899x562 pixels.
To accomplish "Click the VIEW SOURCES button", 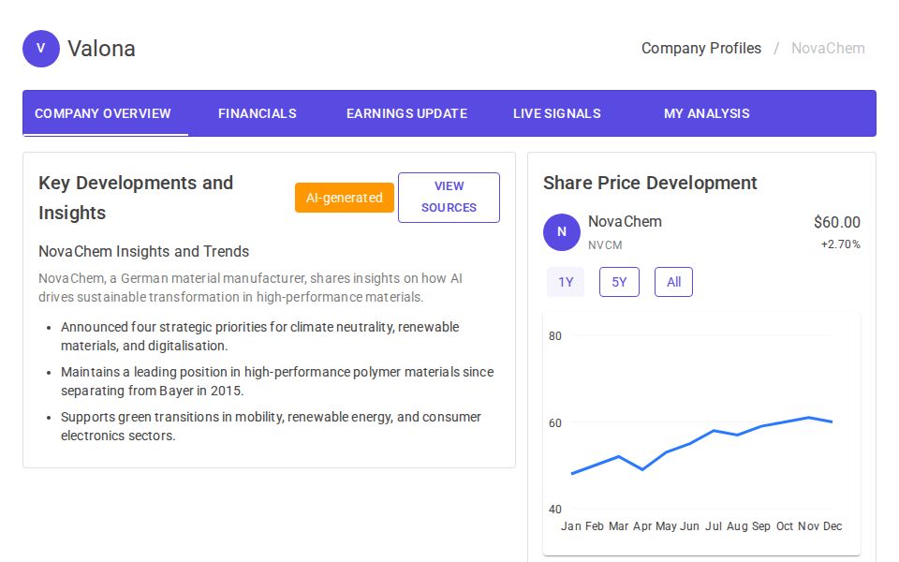I will pos(449,198).
